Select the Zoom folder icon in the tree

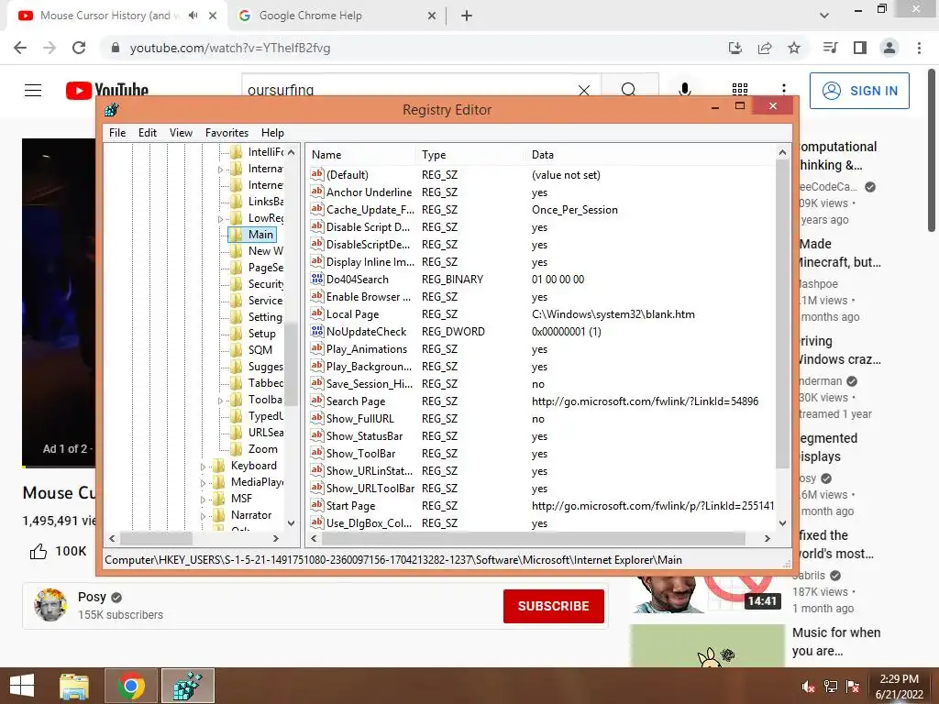238,449
